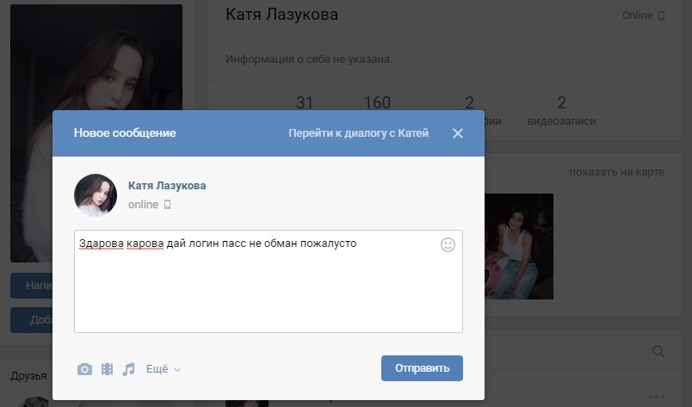Click the phone icon next to Online header

[662, 15]
